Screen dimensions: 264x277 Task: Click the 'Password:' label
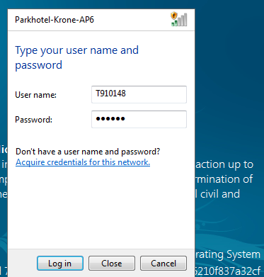pyautogui.click(x=33, y=120)
